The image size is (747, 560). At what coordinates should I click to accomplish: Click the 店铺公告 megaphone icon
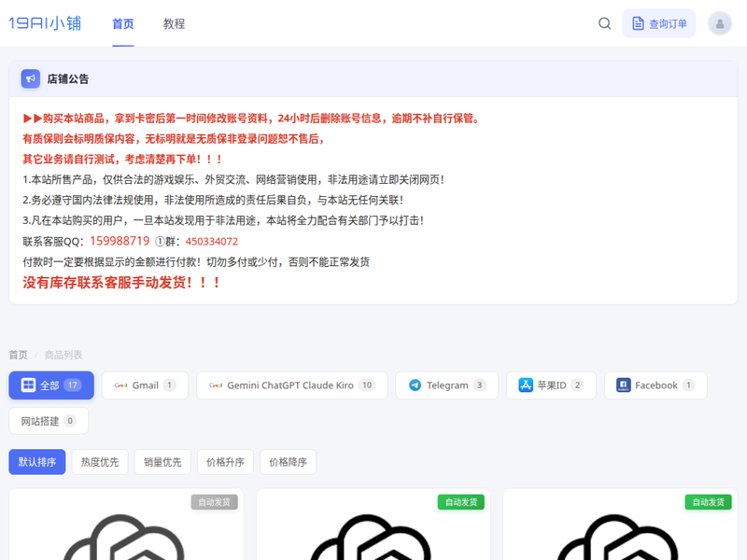pyautogui.click(x=31, y=78)
